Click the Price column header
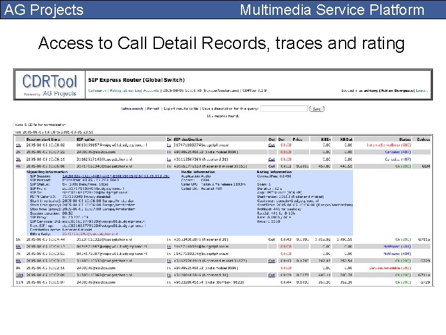The height and width of the screenshot is (335, 446). [297, 140]
